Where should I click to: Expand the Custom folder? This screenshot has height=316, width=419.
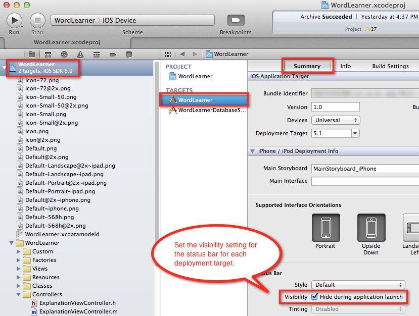click(18, 252)
